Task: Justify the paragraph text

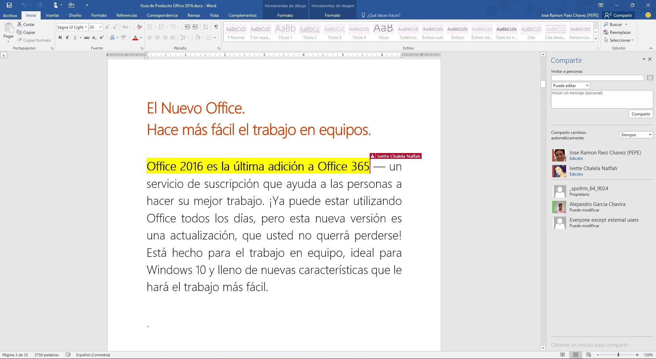Action: pyautogui.click(x=172, y=38)
